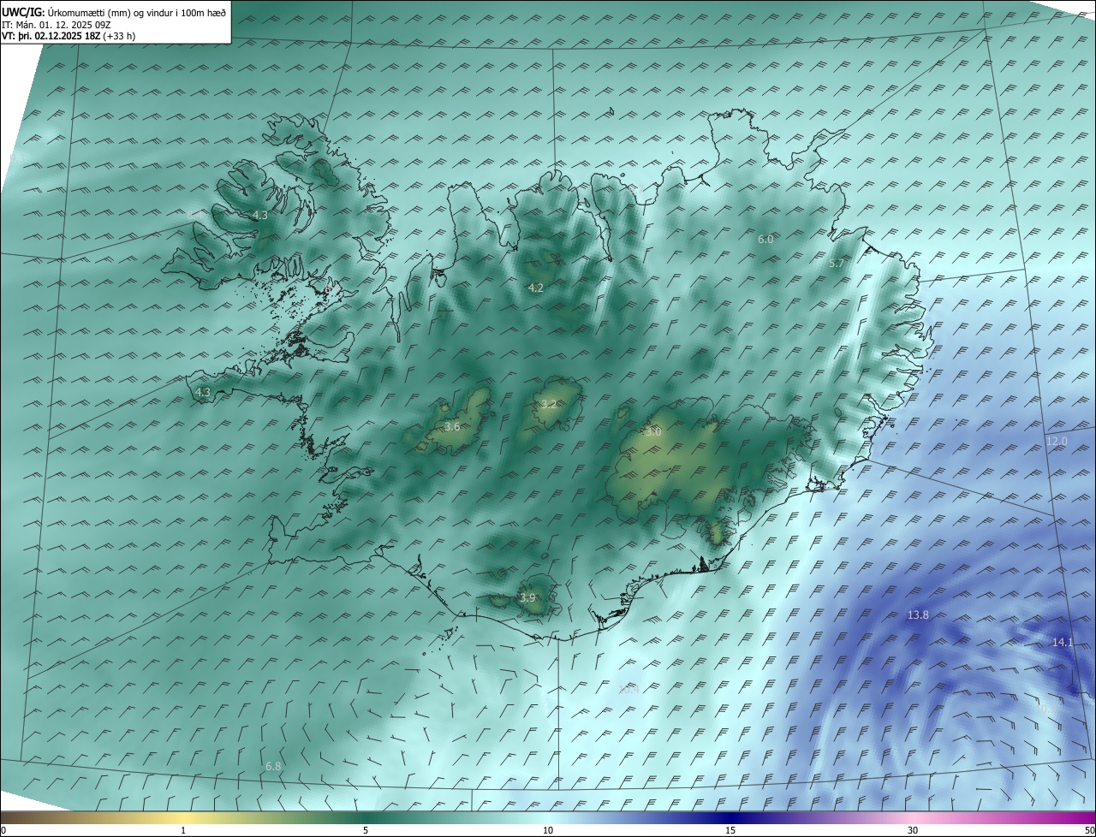1096x837 pixels.
Task: Select the valid time line 'VT: þri. 02.12.2025 18Z (+33 h)'
Action: click(x=68, y=36)
